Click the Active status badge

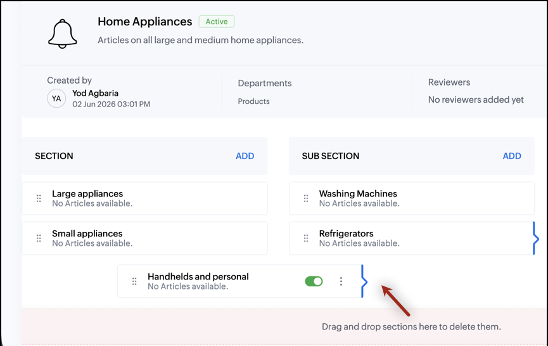coord(217,22)
